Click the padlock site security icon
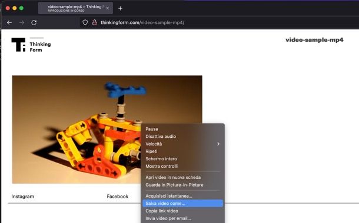Image resolution: width=359 pixels, height=223 pixels. 95,22
